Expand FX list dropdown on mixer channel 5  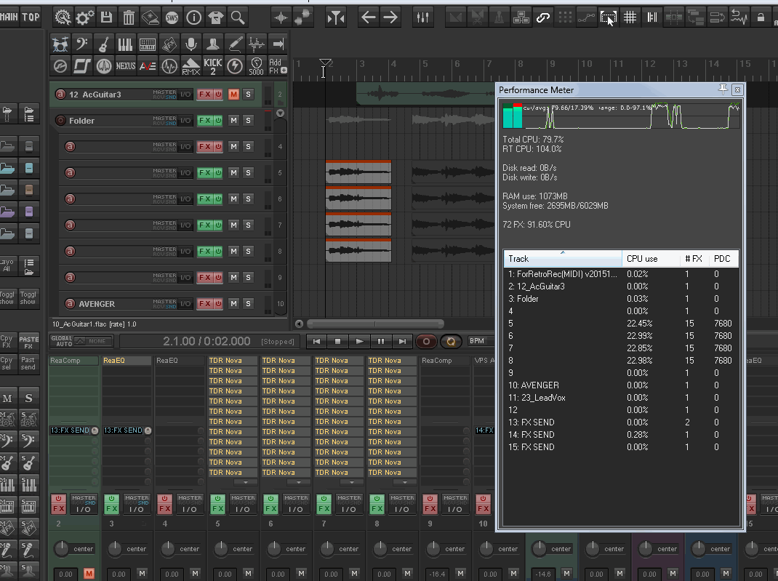(x=246, y=482)
